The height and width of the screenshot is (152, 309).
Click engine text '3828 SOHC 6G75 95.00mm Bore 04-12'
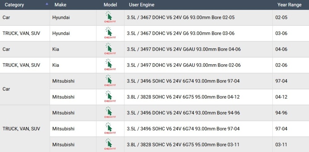183,97
